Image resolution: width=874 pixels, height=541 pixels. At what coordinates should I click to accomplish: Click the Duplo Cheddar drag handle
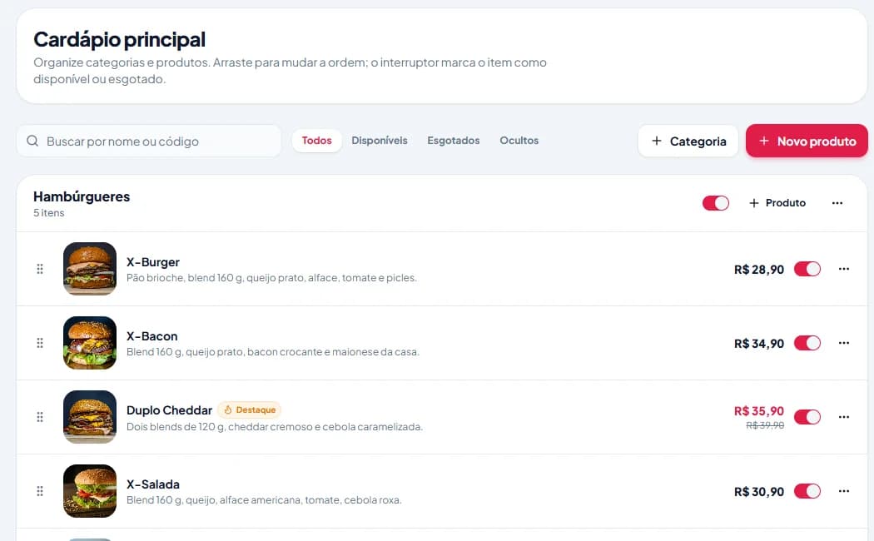pyautogui.click(x=40, y=417)
